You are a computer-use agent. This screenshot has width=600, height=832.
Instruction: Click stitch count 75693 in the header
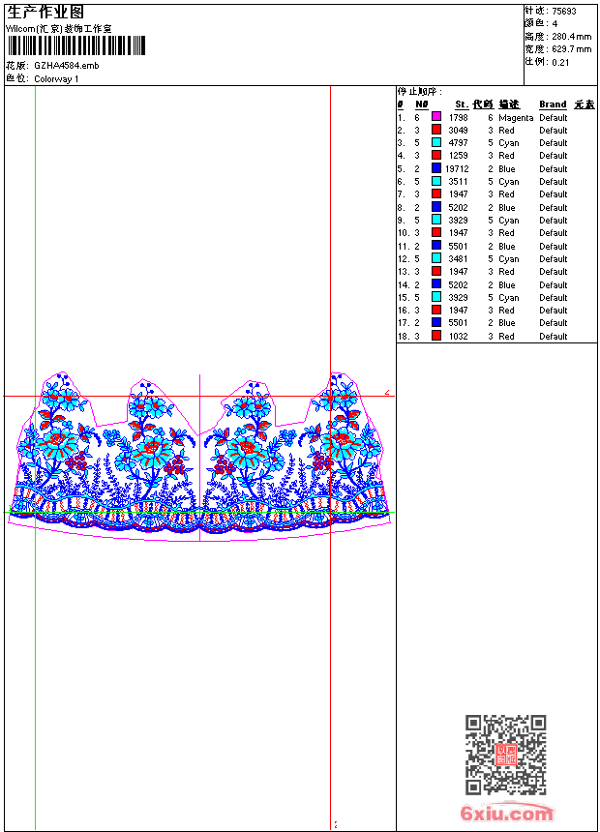[x=564, y=12]
